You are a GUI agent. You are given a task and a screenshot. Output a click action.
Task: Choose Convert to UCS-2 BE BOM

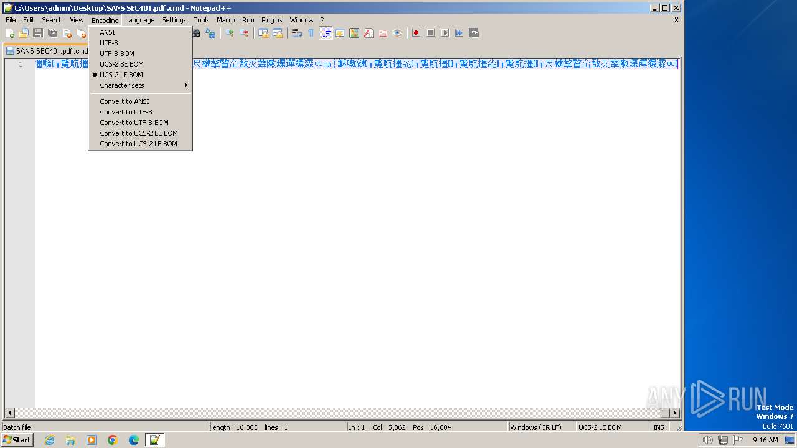[x=140, y=133]
